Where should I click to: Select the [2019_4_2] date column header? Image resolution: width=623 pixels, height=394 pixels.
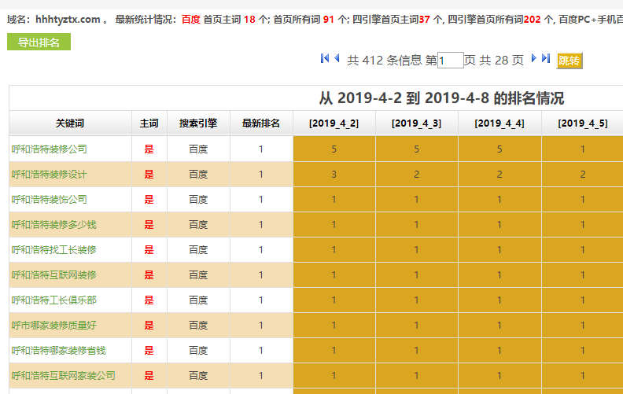point(334,123)
